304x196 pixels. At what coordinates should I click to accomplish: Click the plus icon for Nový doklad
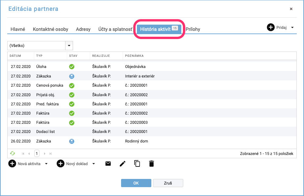coord(61,164)
